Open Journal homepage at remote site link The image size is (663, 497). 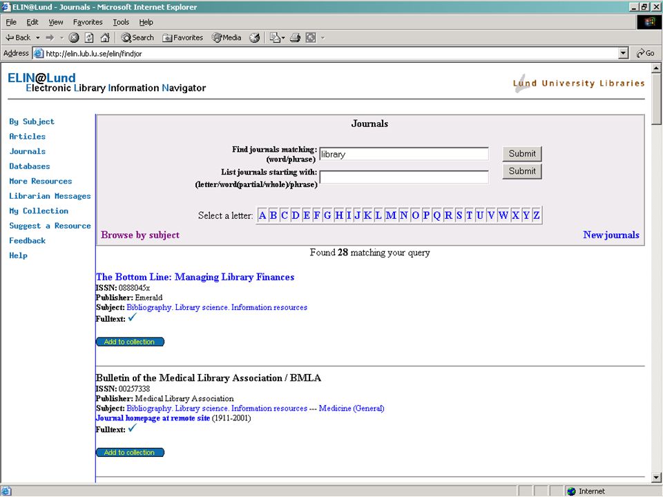click(153, 418)
